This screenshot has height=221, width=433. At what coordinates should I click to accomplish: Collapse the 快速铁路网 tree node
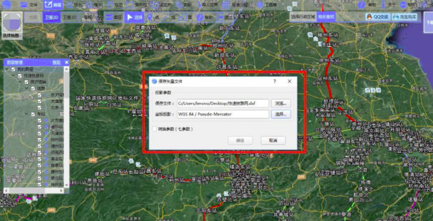point(14,75)
